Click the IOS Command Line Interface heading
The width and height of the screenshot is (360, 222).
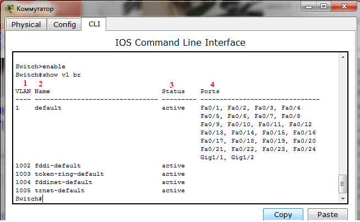[180, 43]
